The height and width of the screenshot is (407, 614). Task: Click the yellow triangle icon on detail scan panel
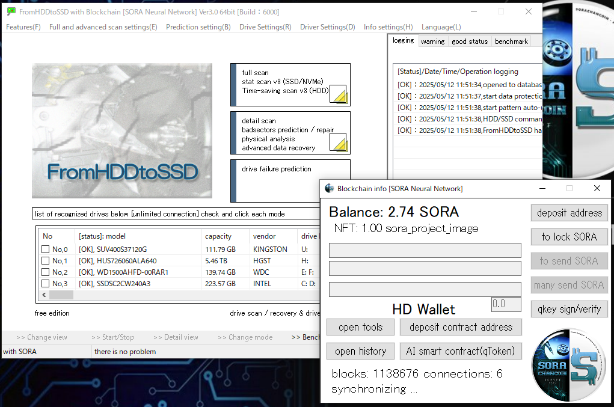point(338,142)
